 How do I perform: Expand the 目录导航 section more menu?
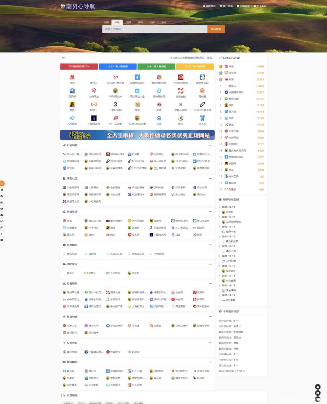point(210,145)
